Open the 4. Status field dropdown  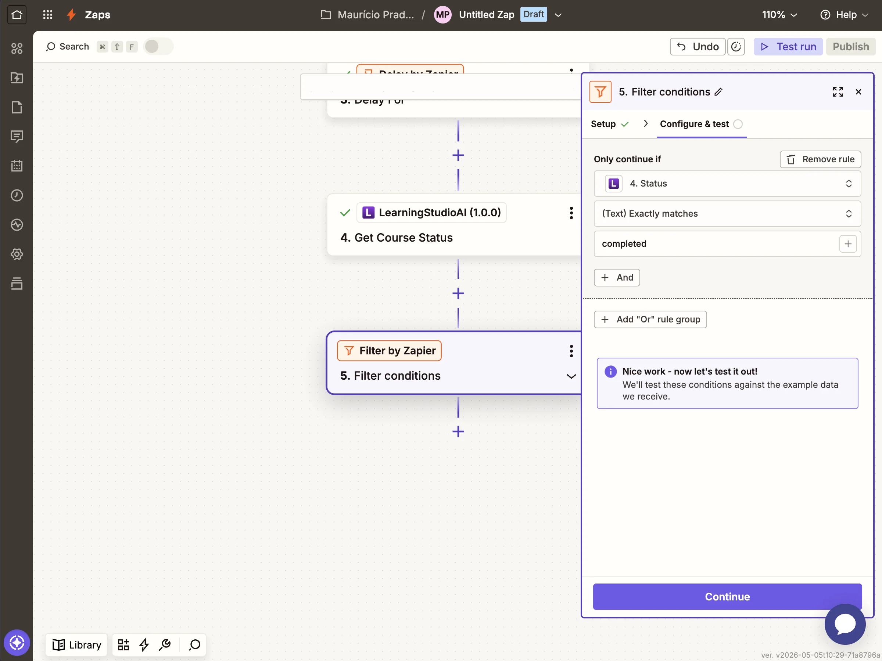(727, 184)
